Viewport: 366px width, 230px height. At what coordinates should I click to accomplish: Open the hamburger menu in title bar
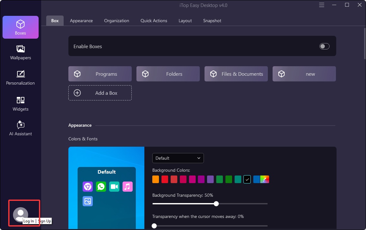coord(322,5)
